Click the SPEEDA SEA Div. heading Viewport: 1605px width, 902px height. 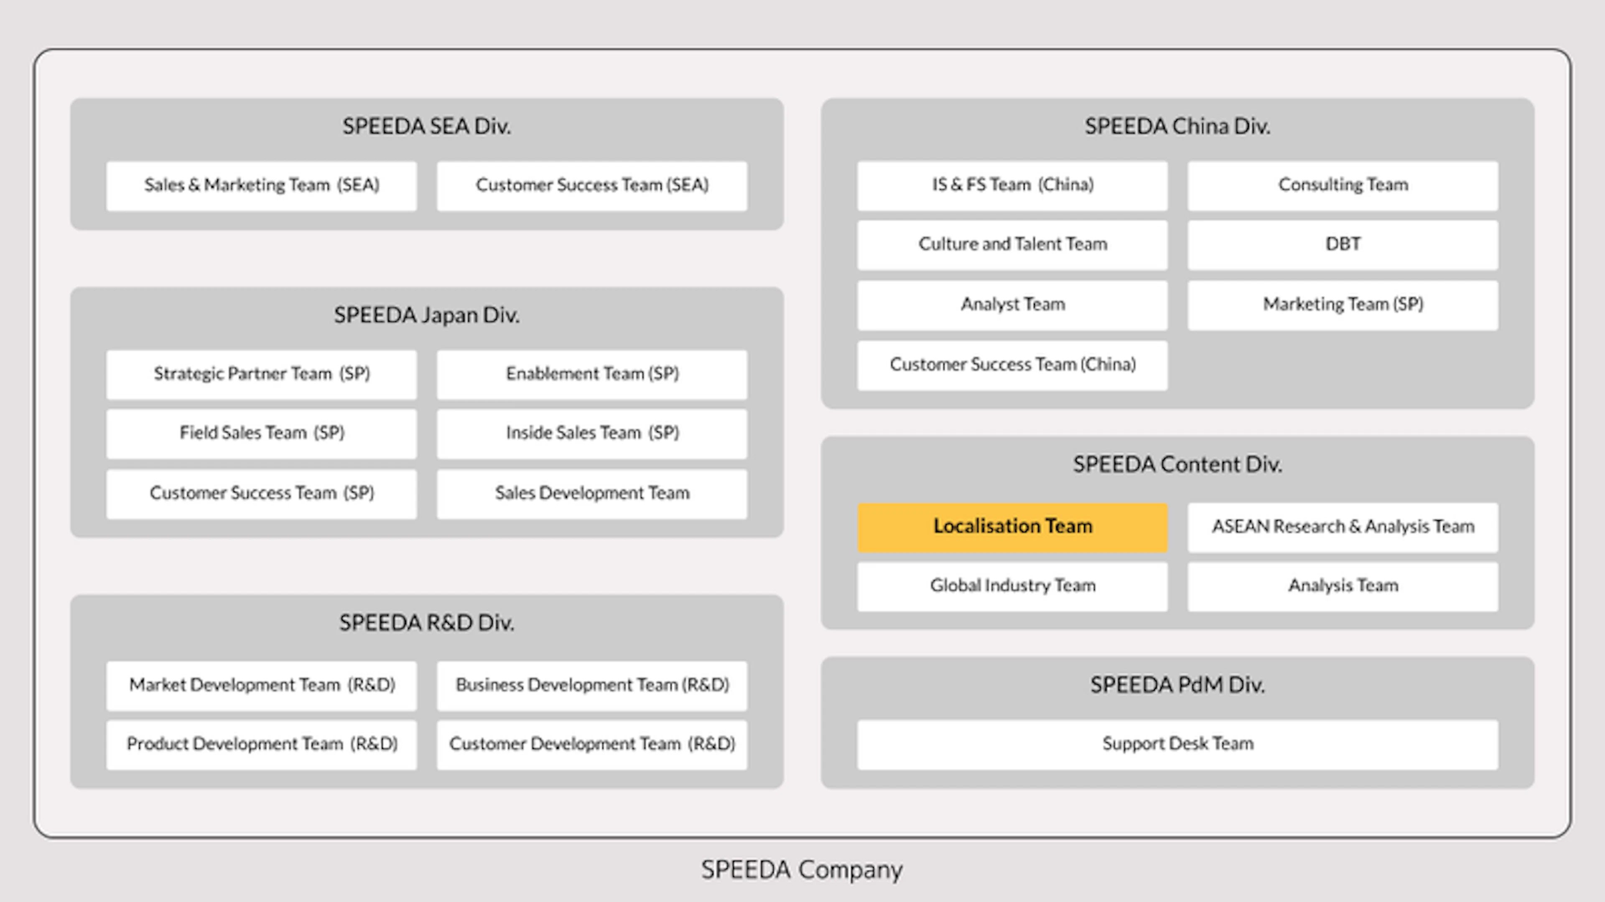point(427,127)
